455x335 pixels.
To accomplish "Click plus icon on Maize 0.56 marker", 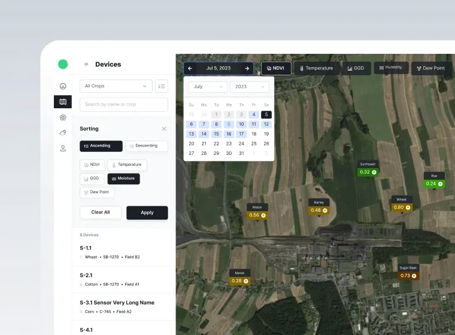I will 263,215.
